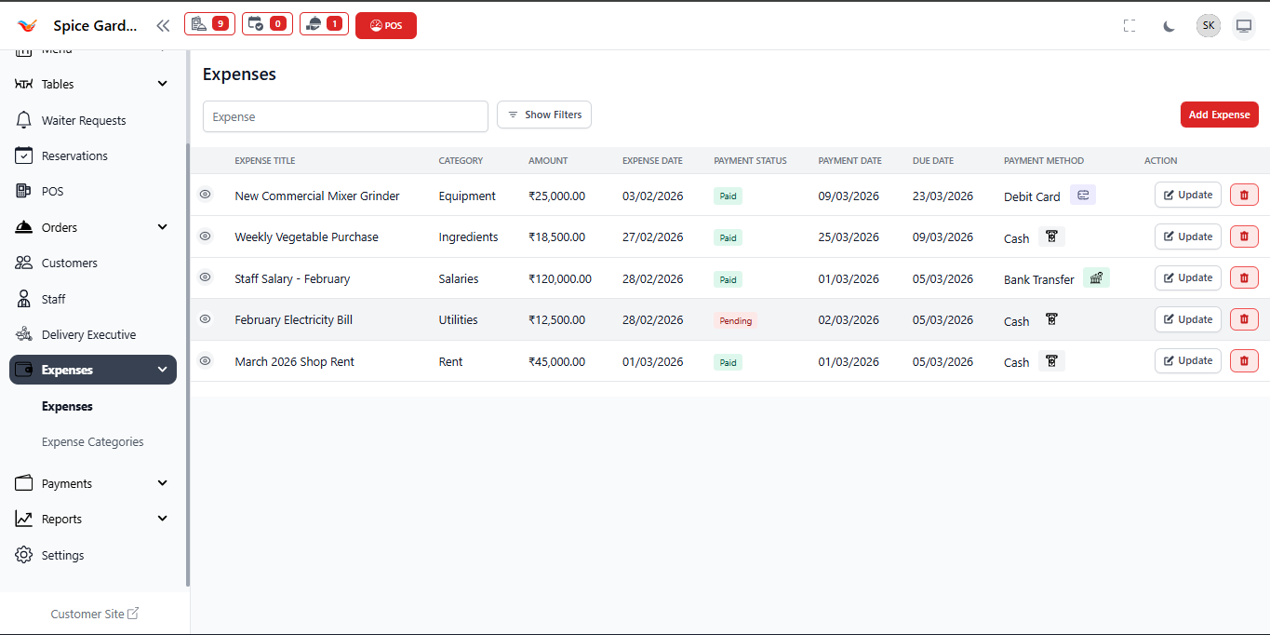Go to the Customers section in the sidebar
Screen dimensions: 1270x635
pos(70,262)
